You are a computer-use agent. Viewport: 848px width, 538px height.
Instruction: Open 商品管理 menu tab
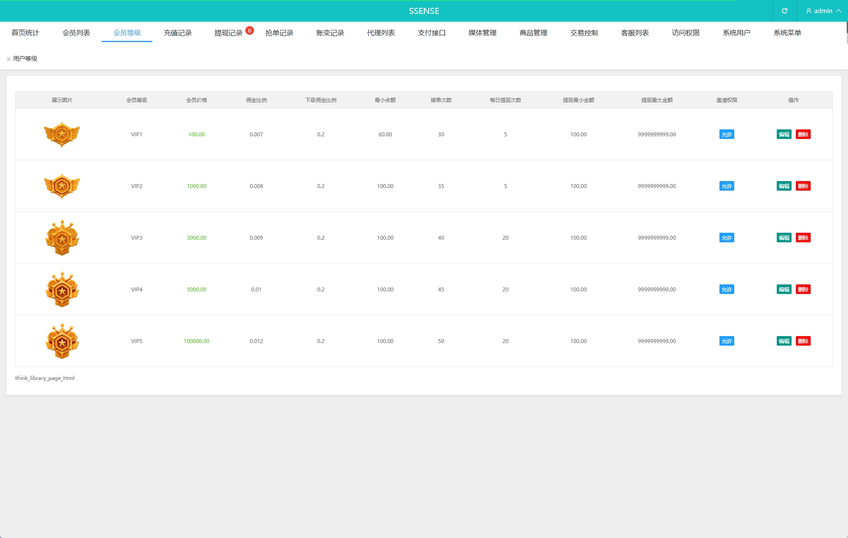click(533, 33)
